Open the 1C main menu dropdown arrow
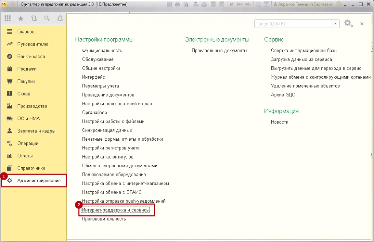The image size is (374, 242). coord(12,4)
